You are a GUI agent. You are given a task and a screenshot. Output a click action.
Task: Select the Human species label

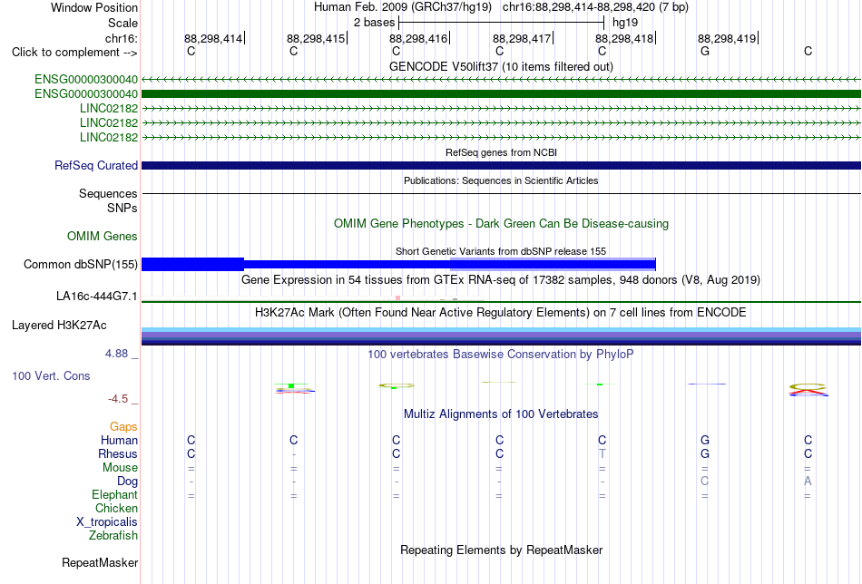(119, 440)
